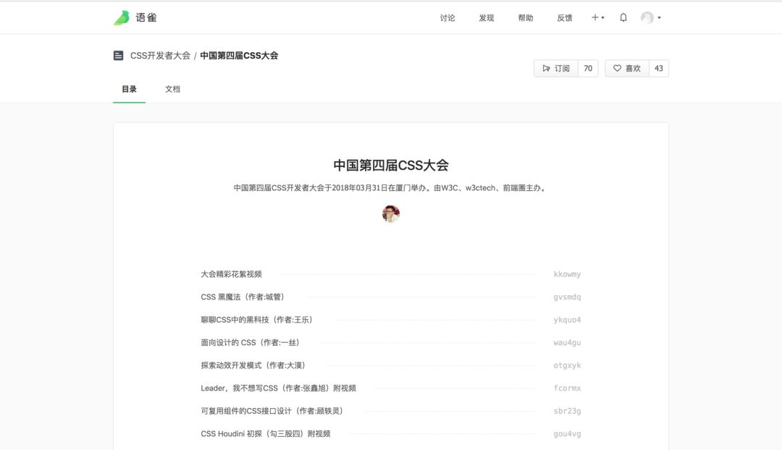Open the notifications bell icon
Viewport: 782px width, 450px height.
click(x=623, y=17)
